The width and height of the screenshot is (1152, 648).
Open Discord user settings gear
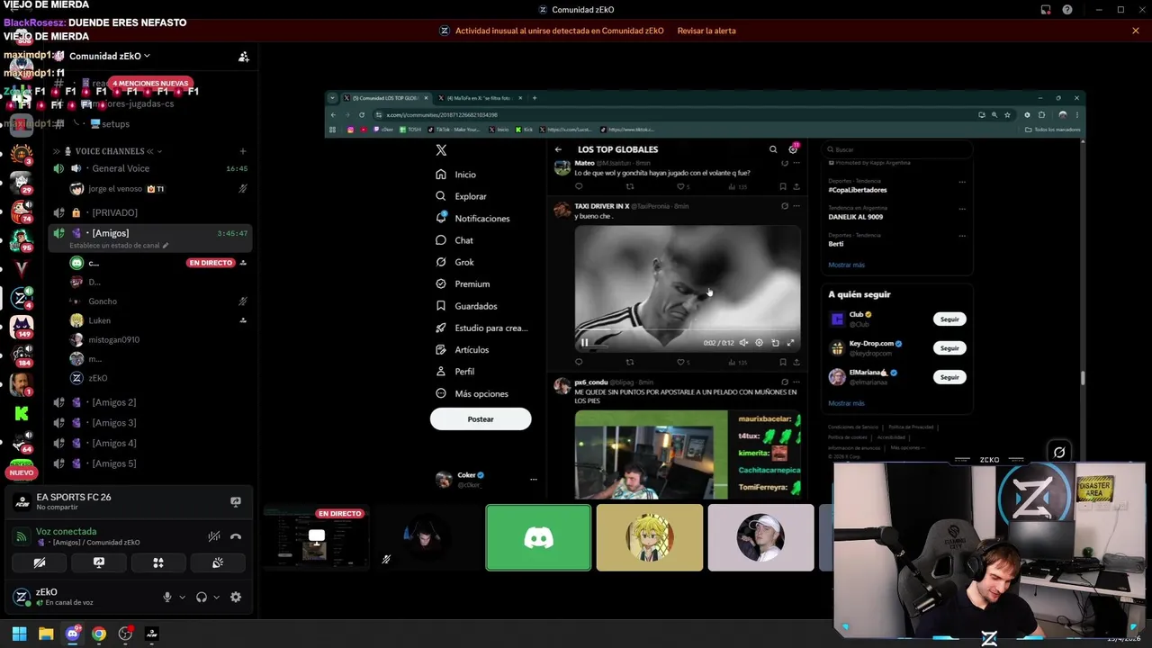pyautogui.click(x=236, y=597)
